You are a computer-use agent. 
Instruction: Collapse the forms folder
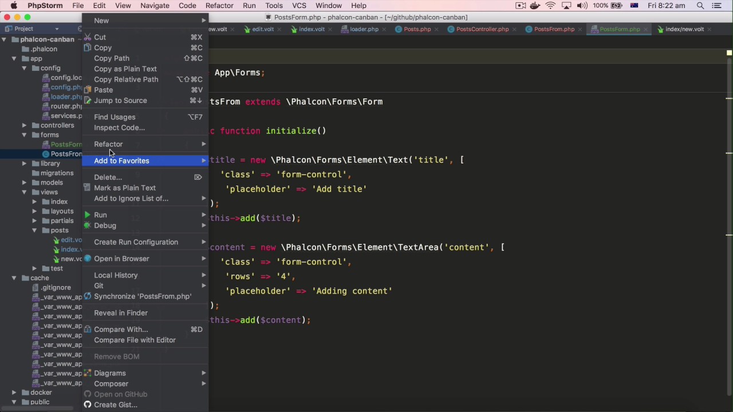coord(24,135)
